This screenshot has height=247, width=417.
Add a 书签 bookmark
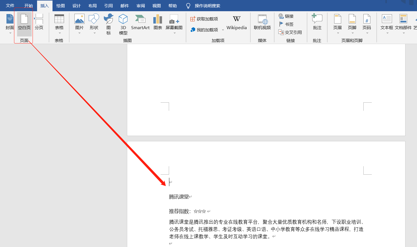tap(286, 24)
